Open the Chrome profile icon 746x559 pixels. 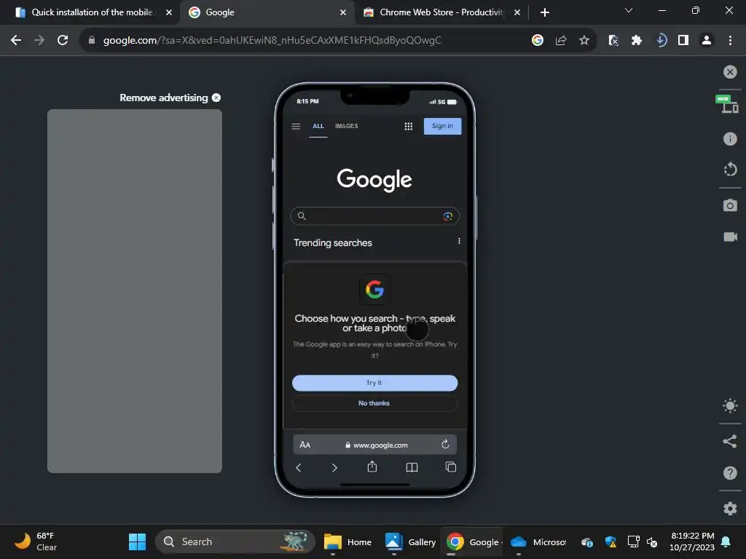point(707,41)
